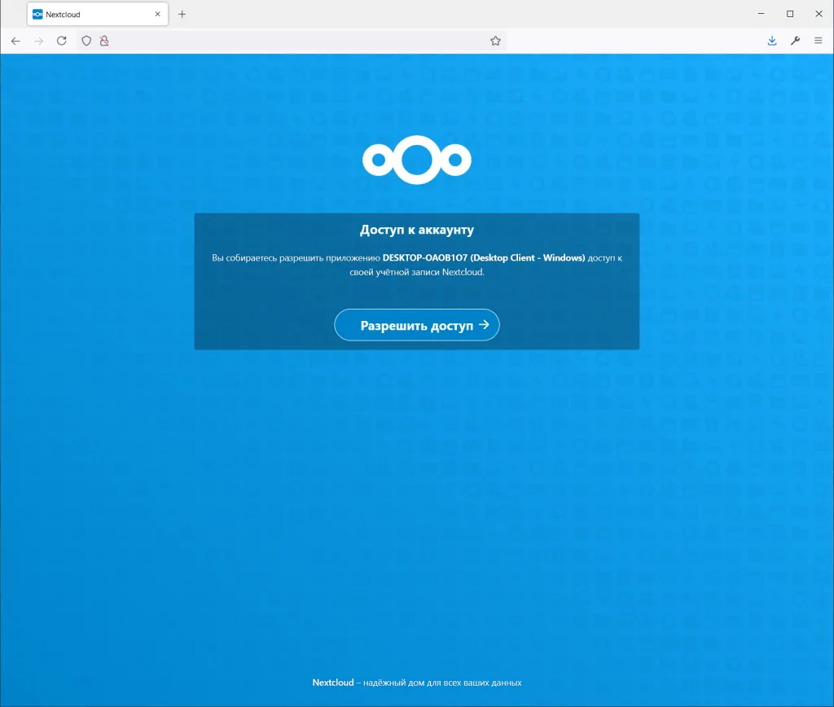Open a new browser tab
Image resolution: width=834 pixels, height=707 pixels.
pos(182,15)
